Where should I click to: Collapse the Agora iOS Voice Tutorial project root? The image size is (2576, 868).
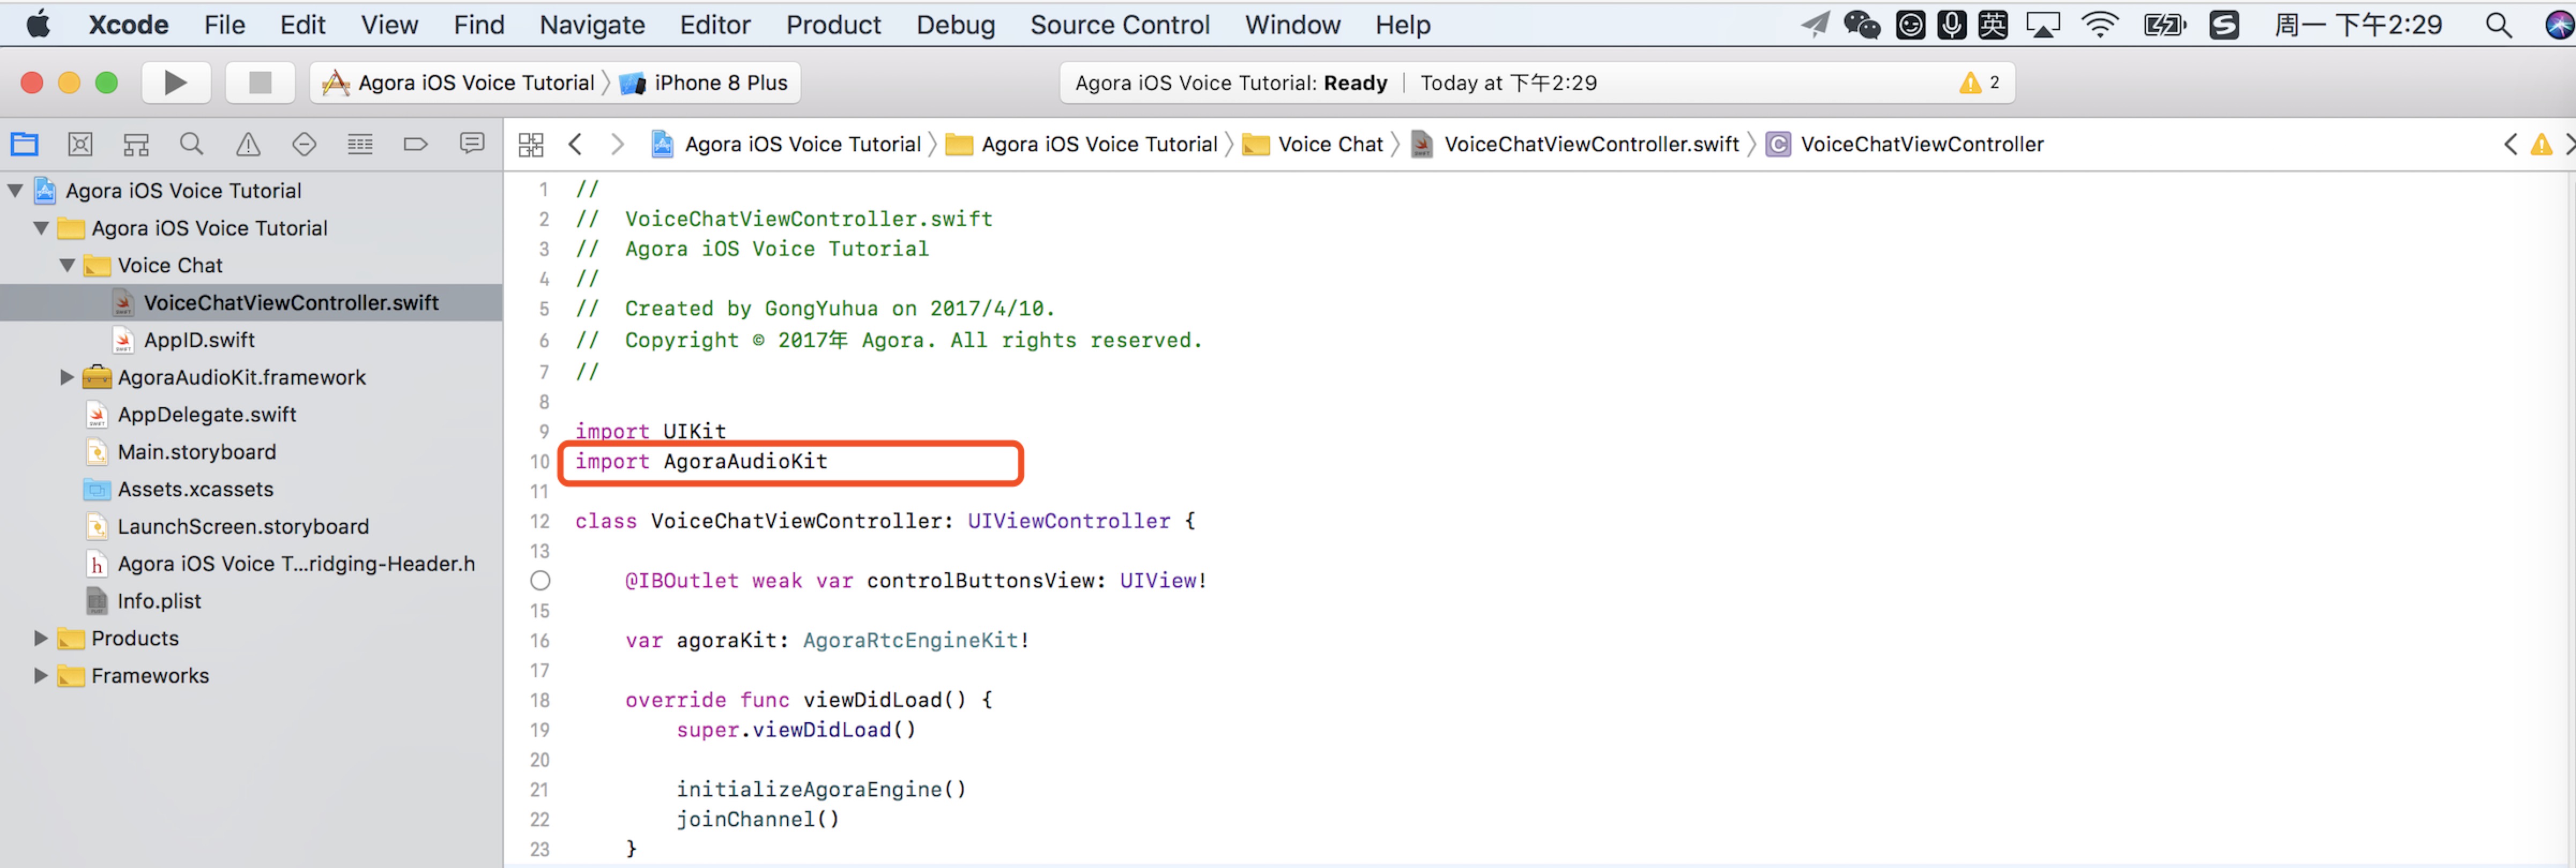[x=15, y=190]
